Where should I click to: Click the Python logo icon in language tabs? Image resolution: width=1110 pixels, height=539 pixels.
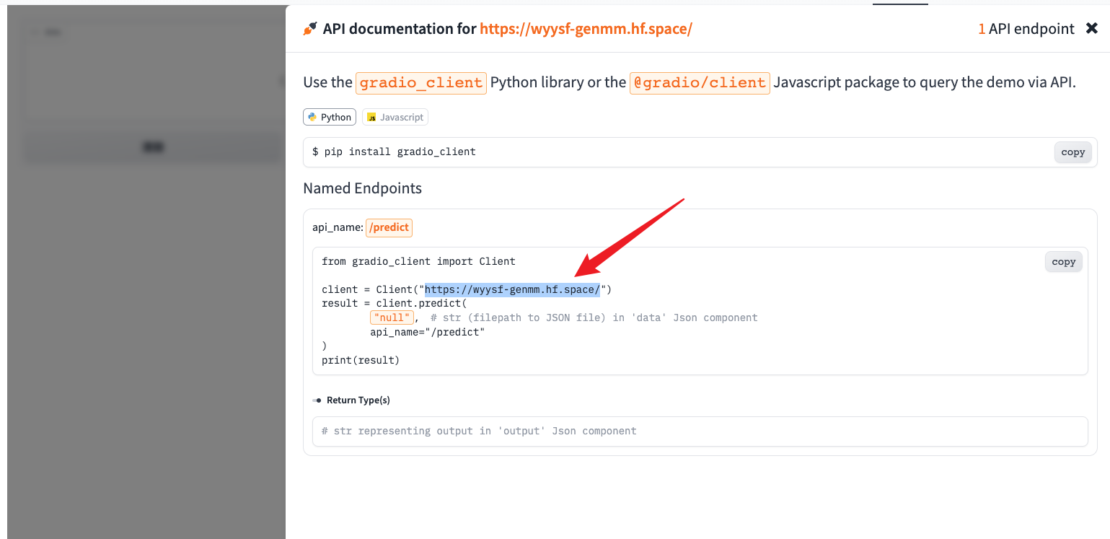[x=312, y=117]
